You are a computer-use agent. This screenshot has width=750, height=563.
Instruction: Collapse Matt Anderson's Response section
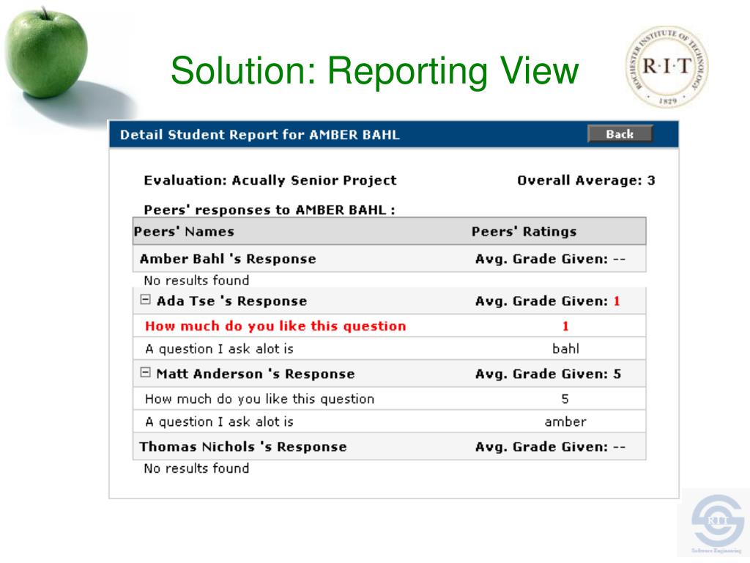point(146,372)
